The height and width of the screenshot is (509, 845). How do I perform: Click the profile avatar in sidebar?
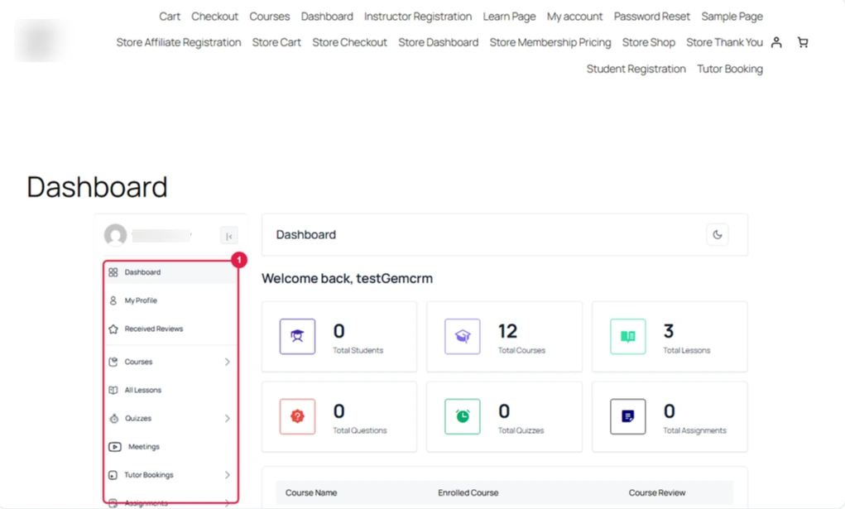[115, 235]
